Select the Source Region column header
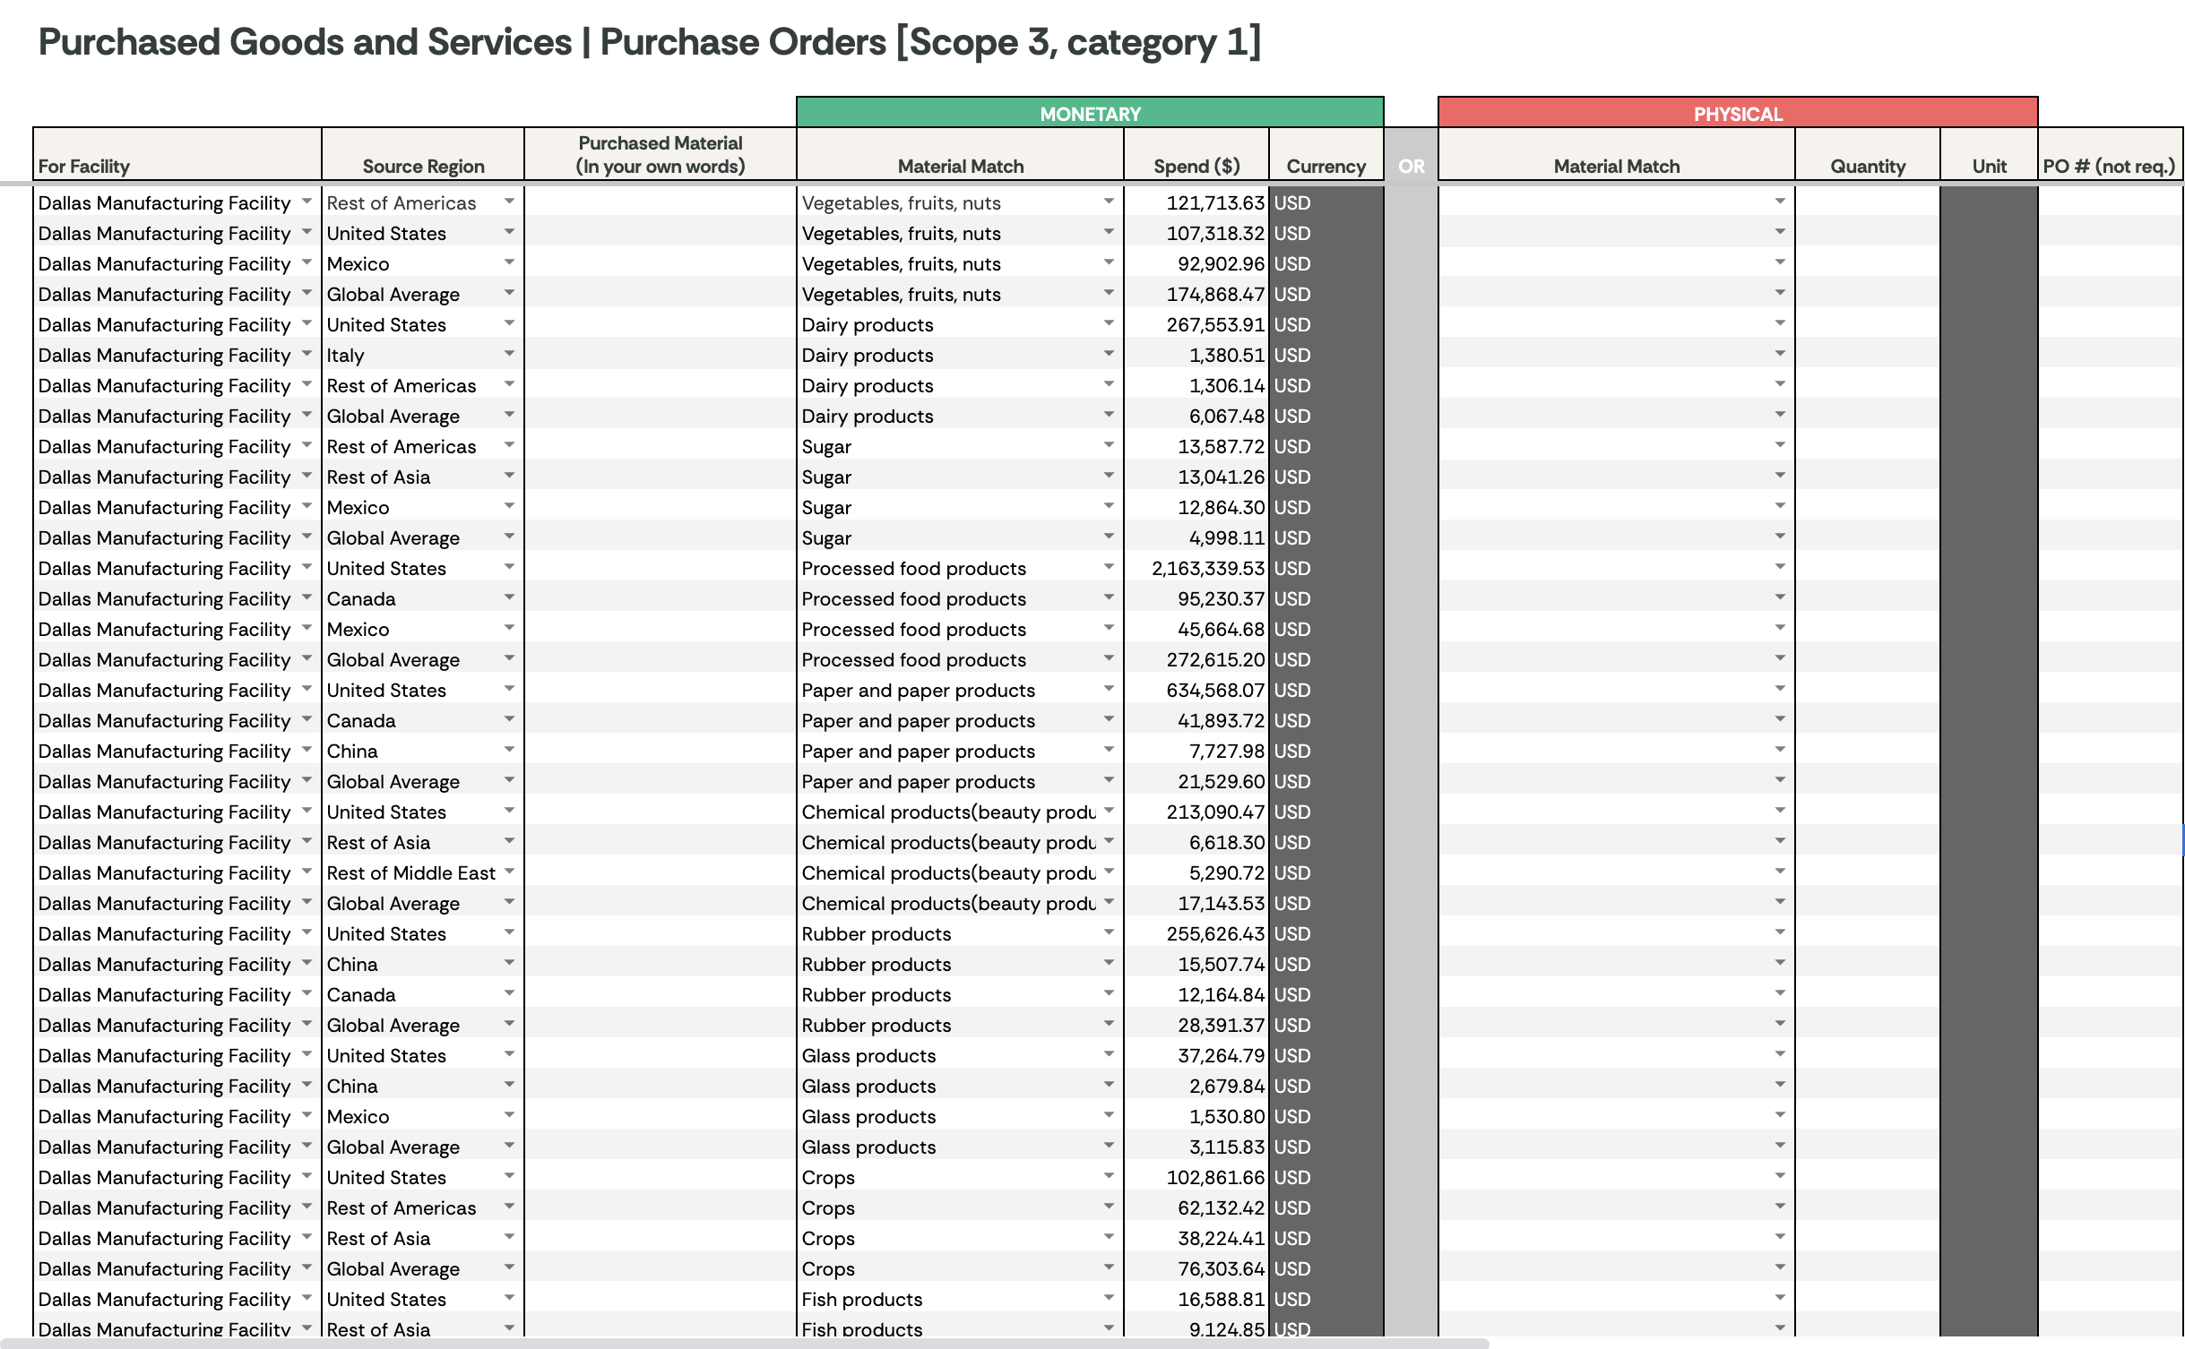This screenshot has height=1349, width=2185. 423,166
